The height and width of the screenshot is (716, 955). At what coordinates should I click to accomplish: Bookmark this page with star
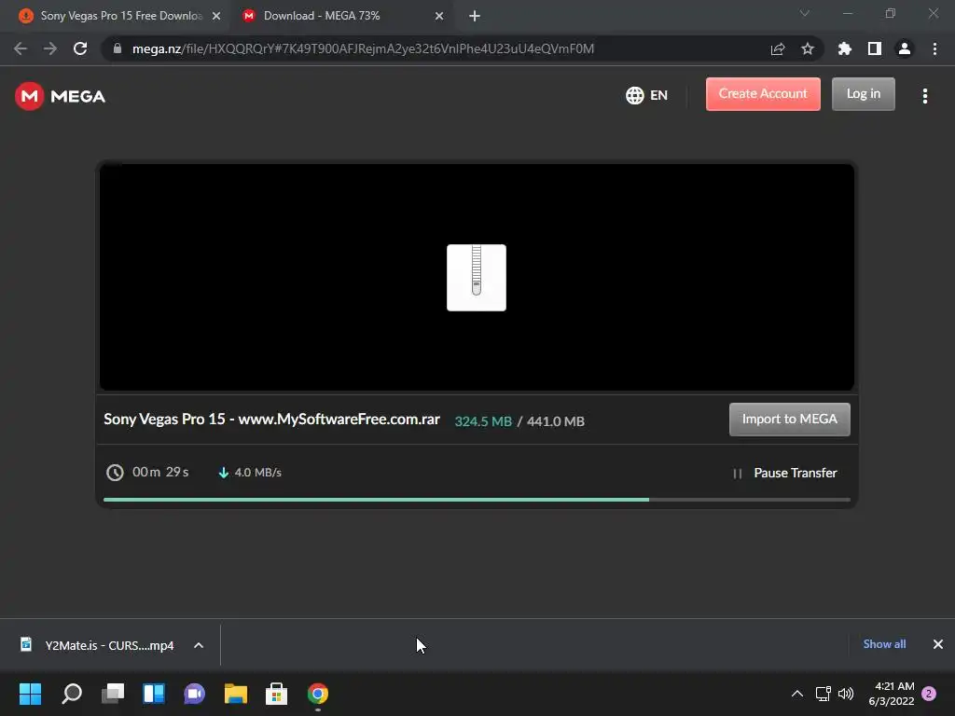coord(808,48)
